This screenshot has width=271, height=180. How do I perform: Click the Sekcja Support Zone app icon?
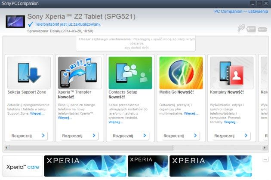[x=29, y=73]
